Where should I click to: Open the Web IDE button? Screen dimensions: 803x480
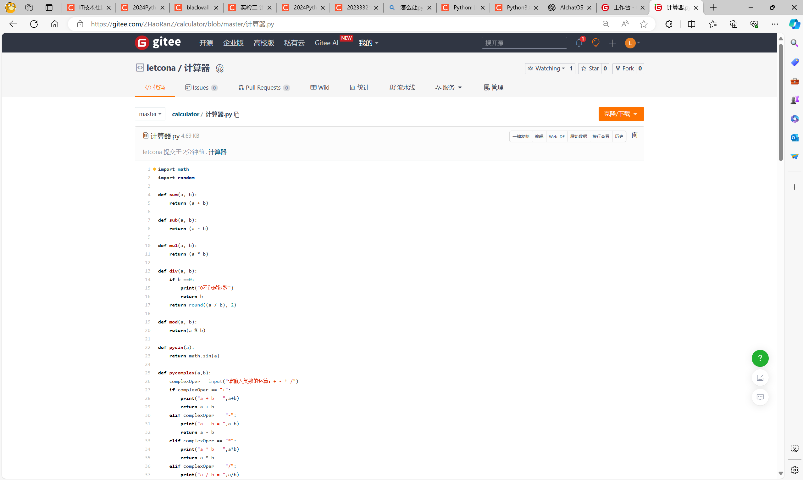(x=557, y=136)
